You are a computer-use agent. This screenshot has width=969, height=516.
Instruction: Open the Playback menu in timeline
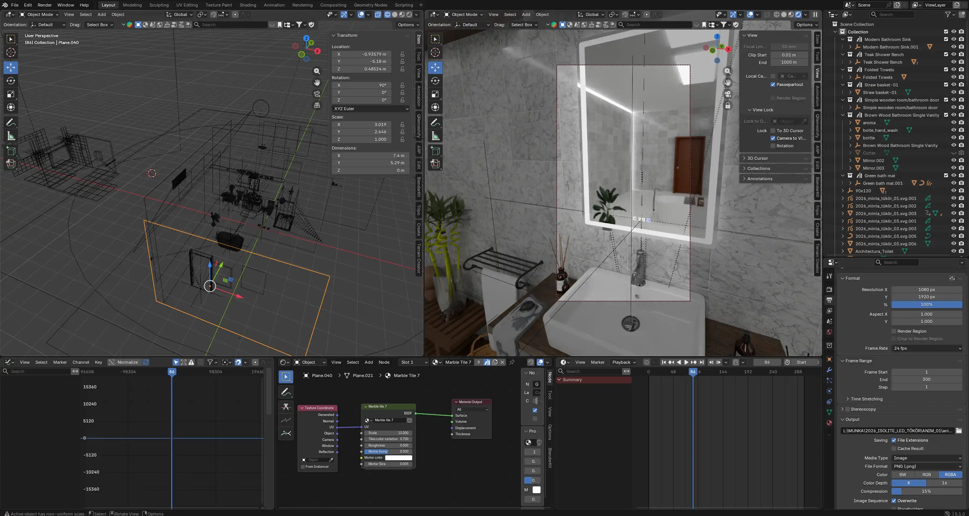coord(624,362)
